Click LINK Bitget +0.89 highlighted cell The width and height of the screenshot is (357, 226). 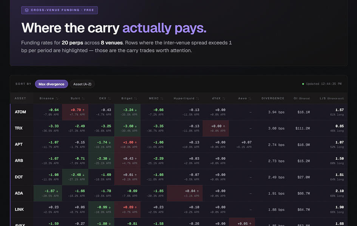coord(128,209)
